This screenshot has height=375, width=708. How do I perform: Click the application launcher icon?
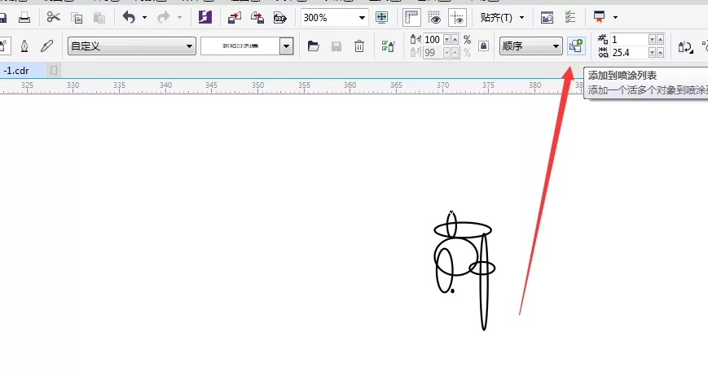point(599,18)
